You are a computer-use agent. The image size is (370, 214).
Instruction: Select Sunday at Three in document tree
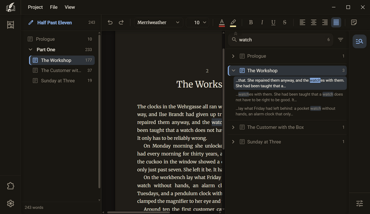(62, 81)
